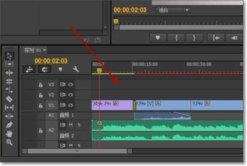The image size is (247, 166).
Task: Click fx badge on intro clip
Action: tap(116, 103)
